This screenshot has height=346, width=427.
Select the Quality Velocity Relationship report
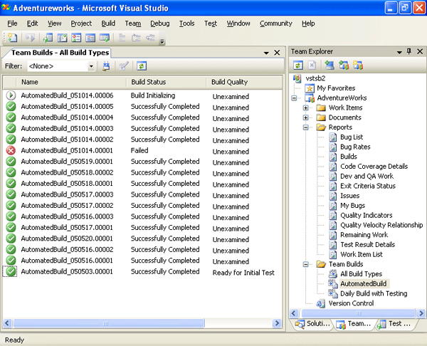click(381, 225)
